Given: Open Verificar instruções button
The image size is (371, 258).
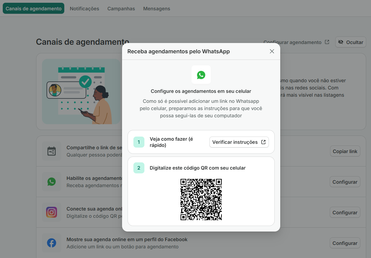Looking at the screenshot, I should click(239, 142).
